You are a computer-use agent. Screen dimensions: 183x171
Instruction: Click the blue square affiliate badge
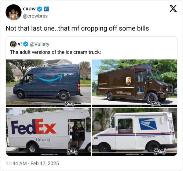coord(46,9)
